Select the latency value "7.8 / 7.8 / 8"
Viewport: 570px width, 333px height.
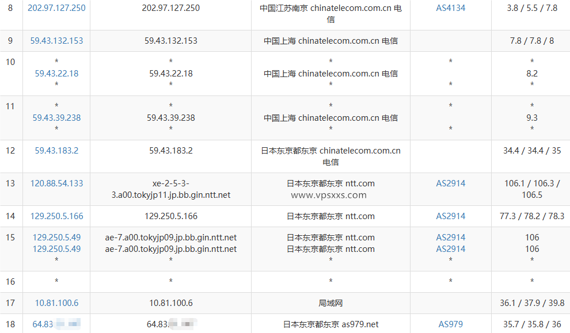pyautogui.click(x=532, y=41)
